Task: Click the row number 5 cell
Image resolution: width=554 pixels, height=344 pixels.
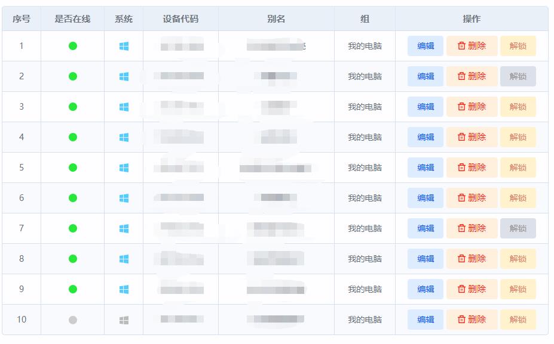Action: tap(22, 168)
